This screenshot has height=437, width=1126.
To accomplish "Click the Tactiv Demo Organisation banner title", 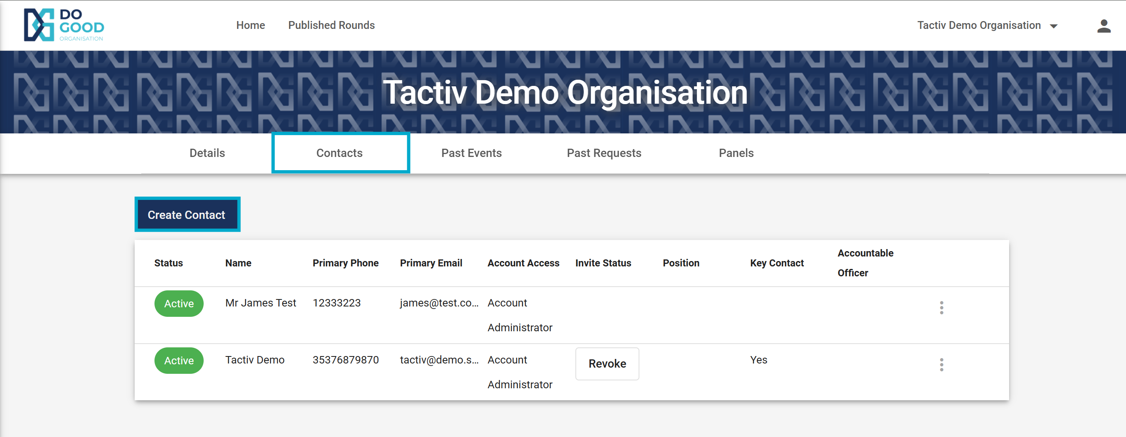I will tap(565, 93).
